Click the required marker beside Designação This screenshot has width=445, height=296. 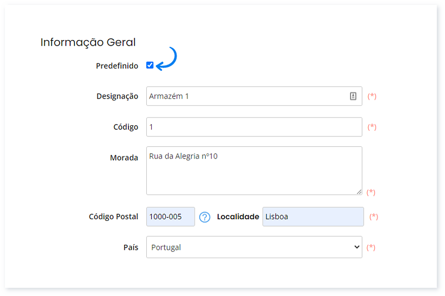point(372,96)
